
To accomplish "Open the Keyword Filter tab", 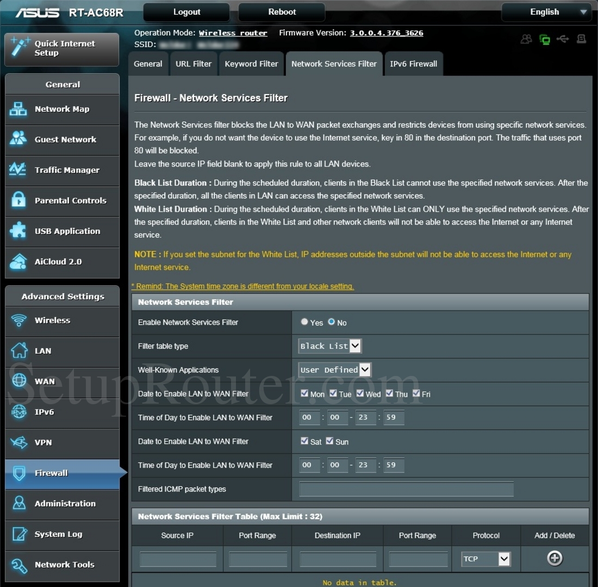I will (251, 64).
